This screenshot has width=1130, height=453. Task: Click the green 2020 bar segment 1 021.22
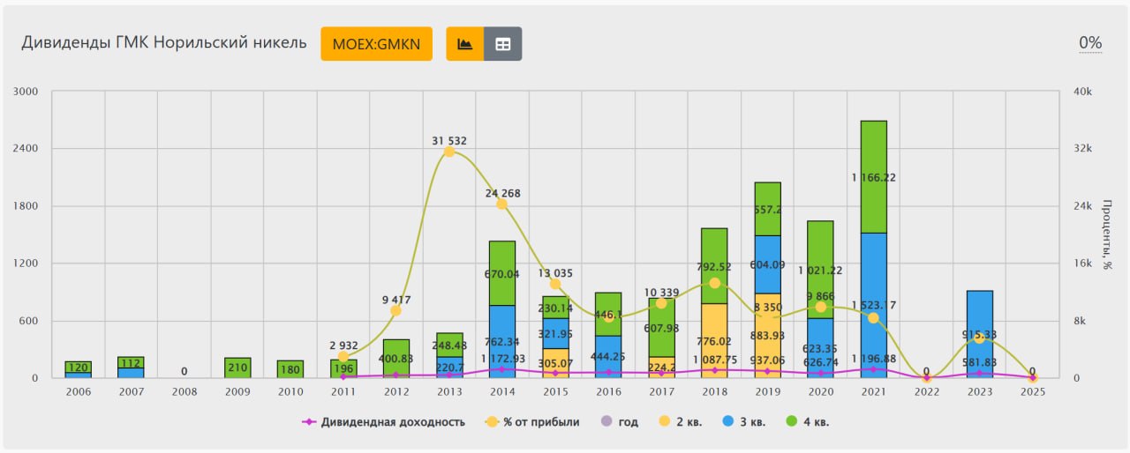point(820,270)
